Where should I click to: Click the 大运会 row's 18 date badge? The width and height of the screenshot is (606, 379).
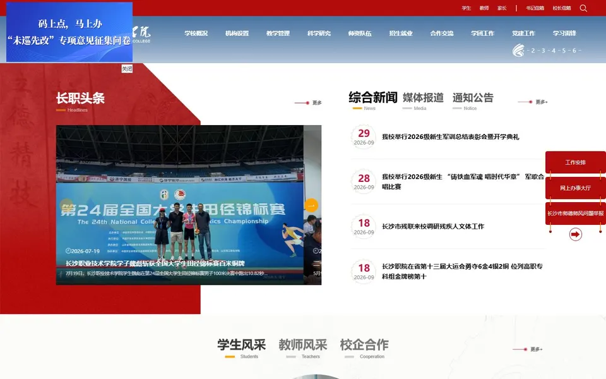(x=364, y=272)
